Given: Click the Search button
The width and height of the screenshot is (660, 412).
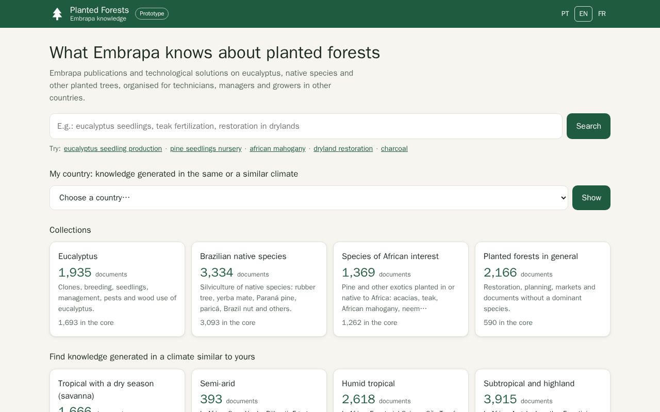Looking at the screenshot, I should tap(588, 126).
